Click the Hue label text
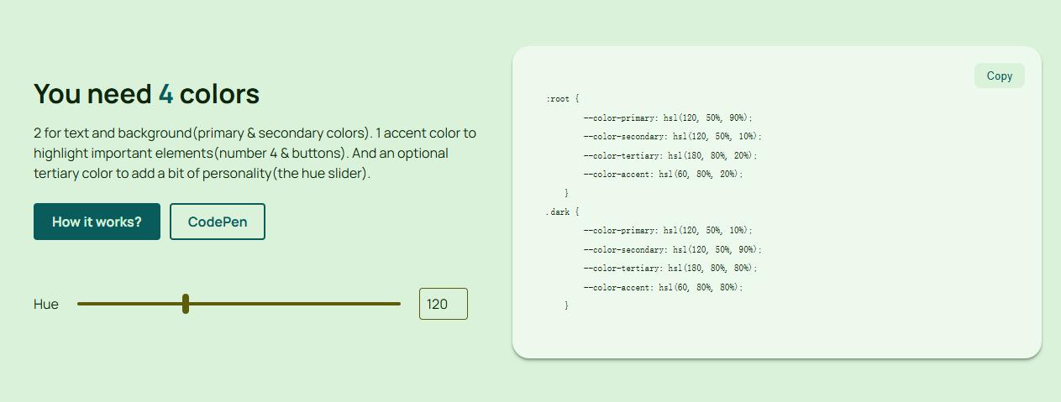Screen dimensions: 1061x402 point(46,304)
